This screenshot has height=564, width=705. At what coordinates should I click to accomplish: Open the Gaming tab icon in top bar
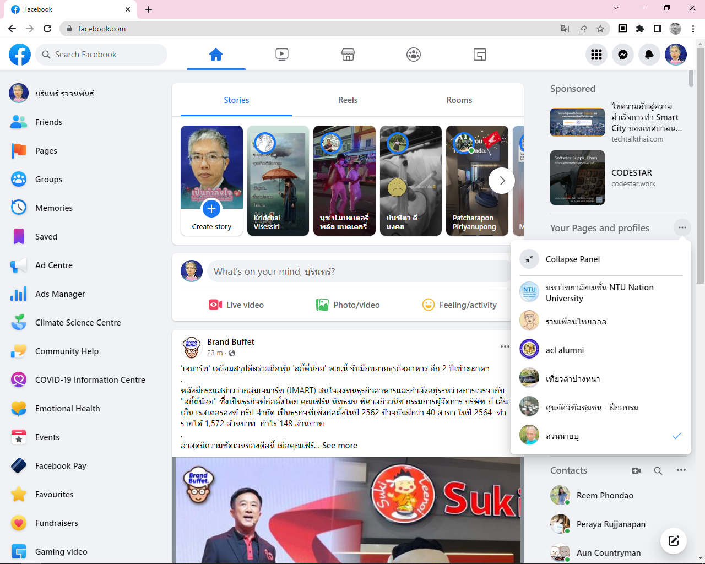480,55
